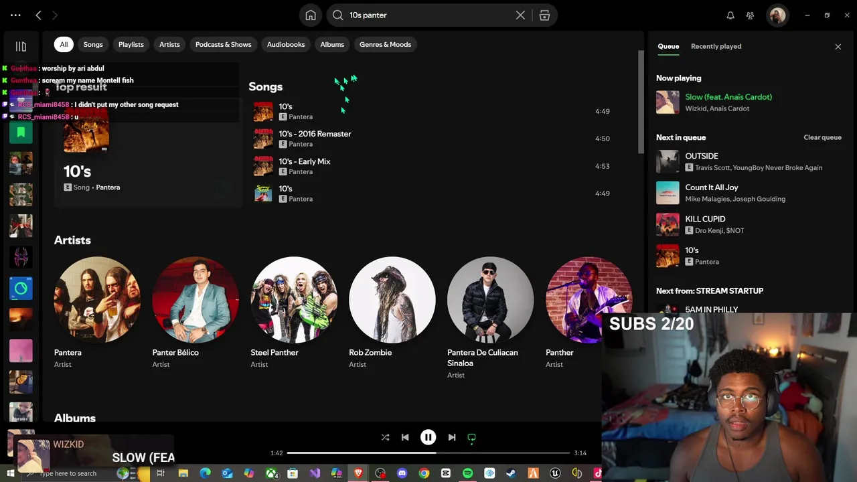Viewport: 857px width, 482px height.
Task: Select OUTSIDE in the queue
Action: coord(749,161)
